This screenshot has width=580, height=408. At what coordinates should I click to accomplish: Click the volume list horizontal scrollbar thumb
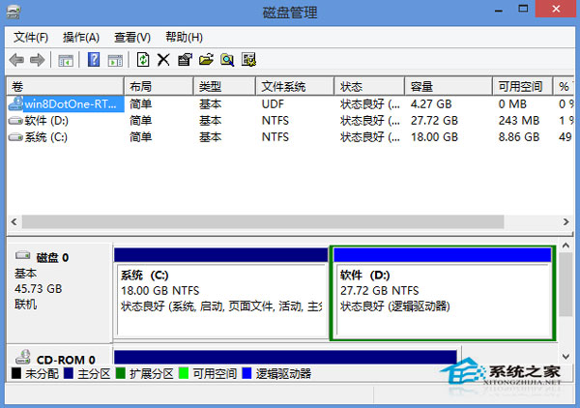click(x=263, y=222)
